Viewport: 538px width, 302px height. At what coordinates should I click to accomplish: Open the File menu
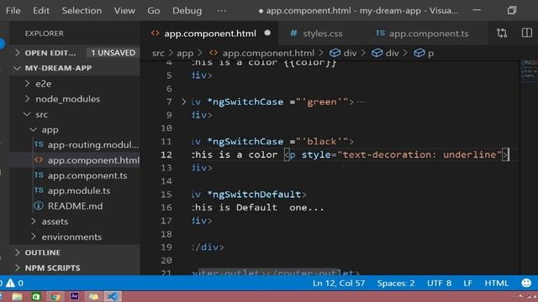(13, 11)
